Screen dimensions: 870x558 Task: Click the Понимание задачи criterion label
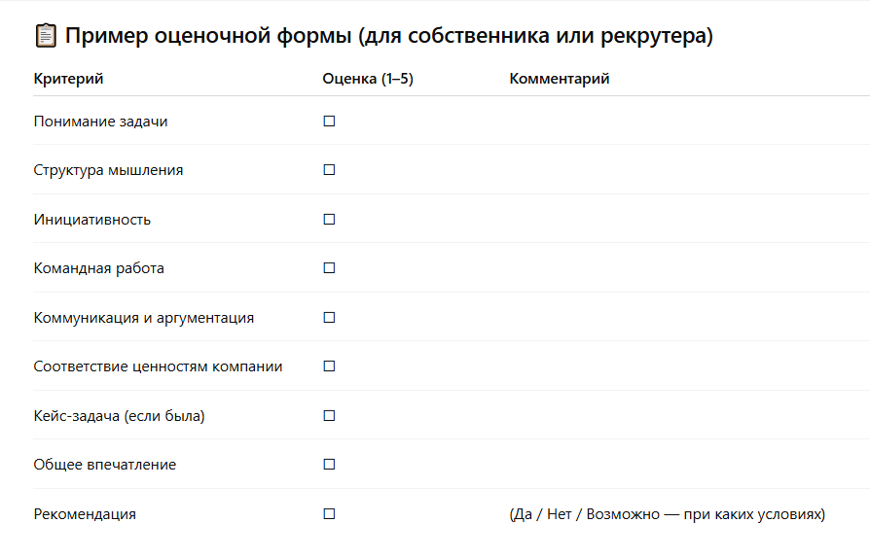[x=100, y=122]
